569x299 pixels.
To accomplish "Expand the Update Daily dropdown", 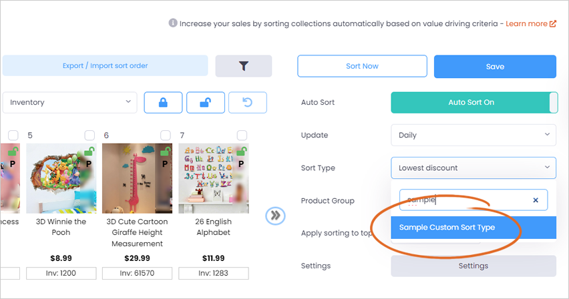I will (473, 135).
